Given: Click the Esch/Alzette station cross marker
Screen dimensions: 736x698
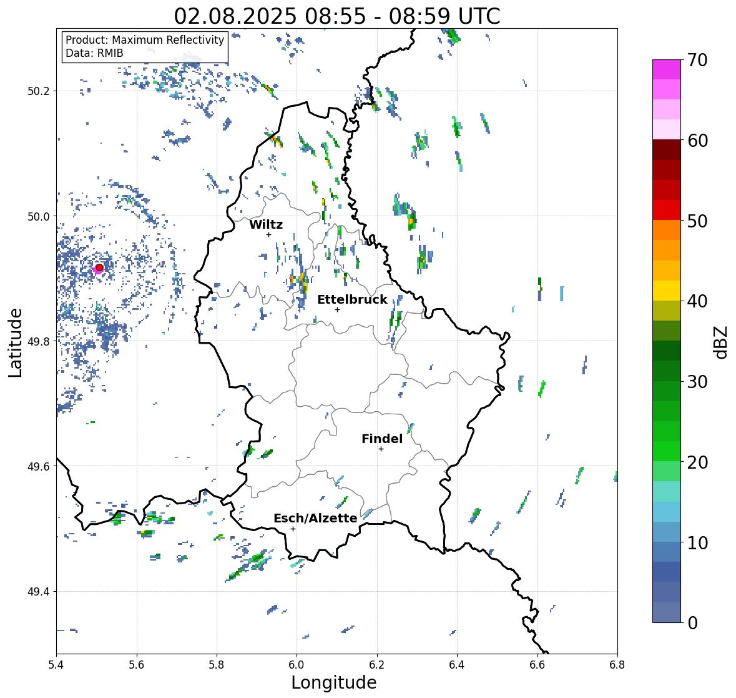Looking at the screenshot, I should [293, 529].
